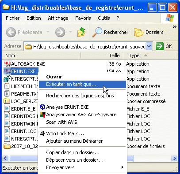Select the ERDNT.E_E file icon

[x=7, y=109]
